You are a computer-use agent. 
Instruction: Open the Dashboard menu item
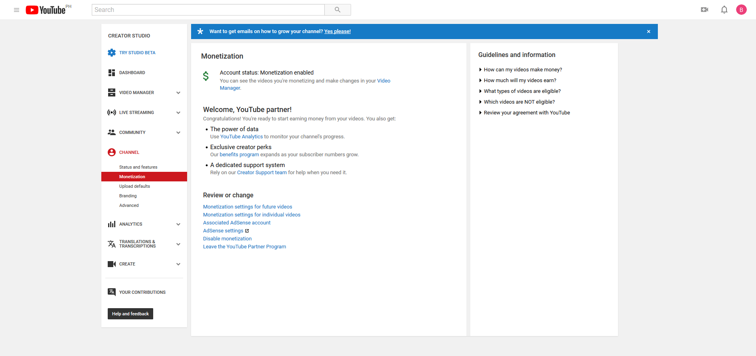tap(132, 73)
